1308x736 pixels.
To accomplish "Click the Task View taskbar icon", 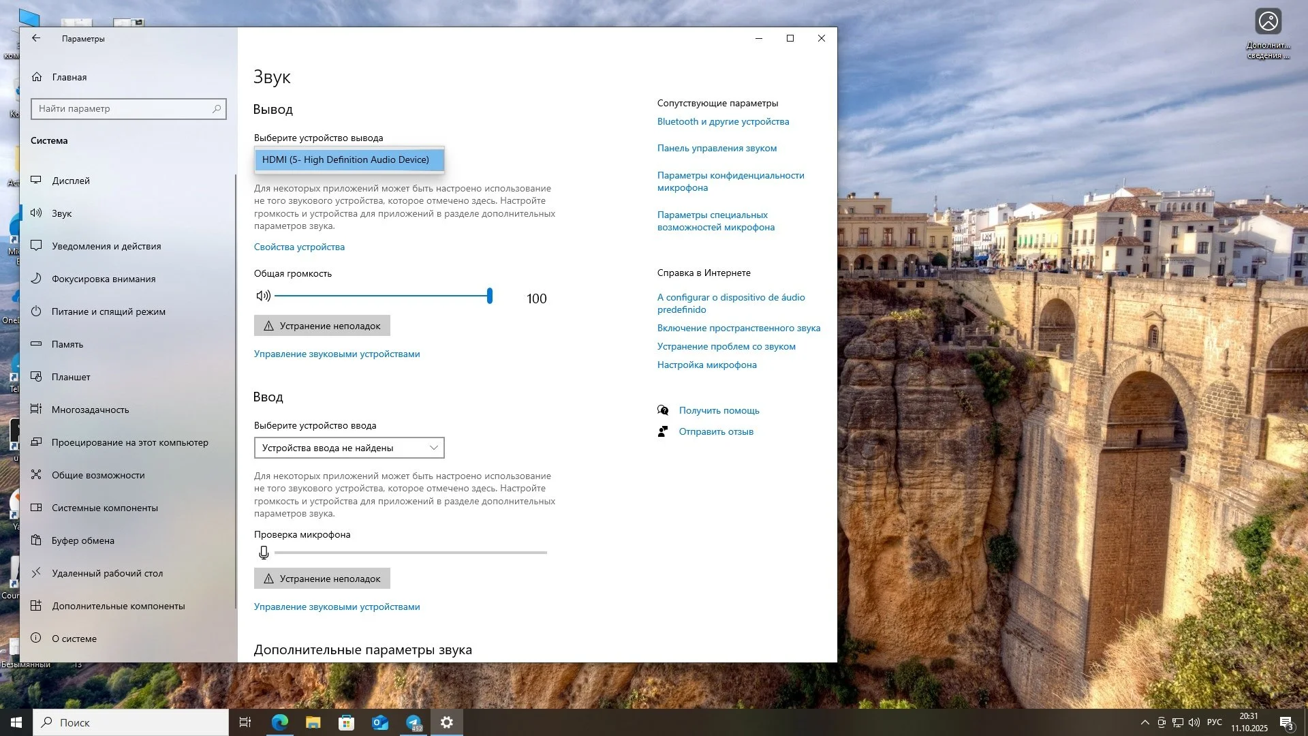I will [245, 722].
